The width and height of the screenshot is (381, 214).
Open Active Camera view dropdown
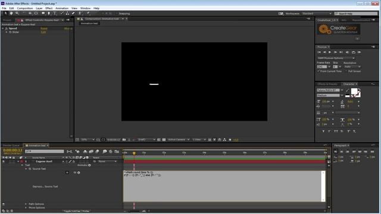click(179, 140)
